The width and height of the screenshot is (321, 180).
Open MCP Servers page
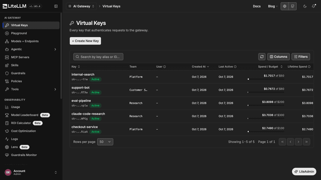click(x=31, y=57)
